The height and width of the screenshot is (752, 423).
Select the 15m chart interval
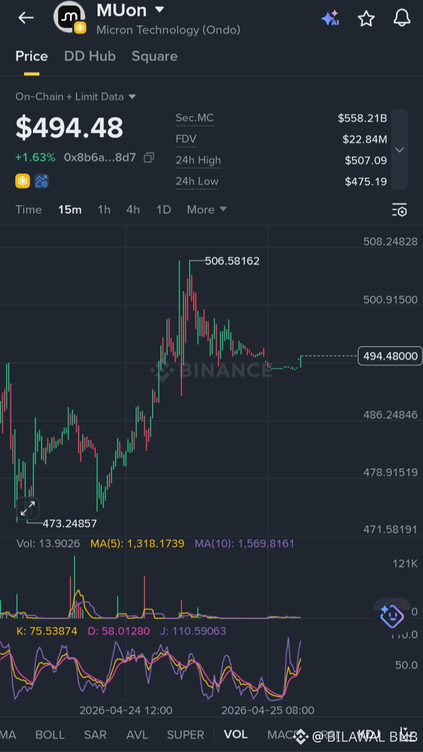tap(70, 210)
